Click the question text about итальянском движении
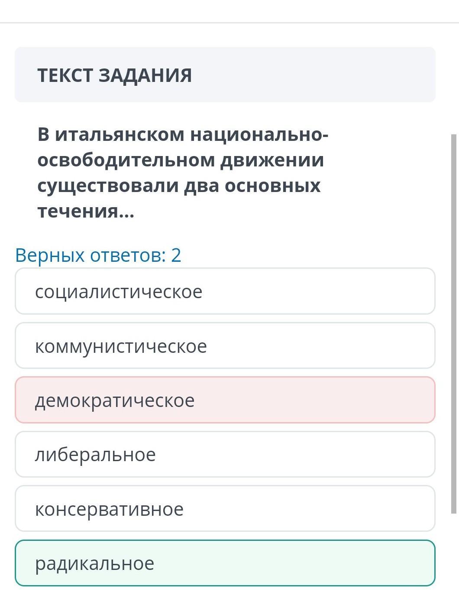 click(182, 172)
